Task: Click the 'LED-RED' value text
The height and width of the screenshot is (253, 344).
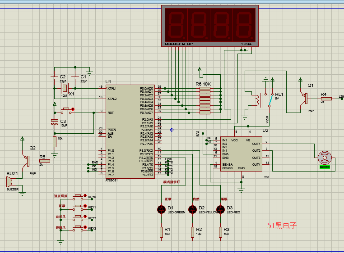Action: coord(233,212)
